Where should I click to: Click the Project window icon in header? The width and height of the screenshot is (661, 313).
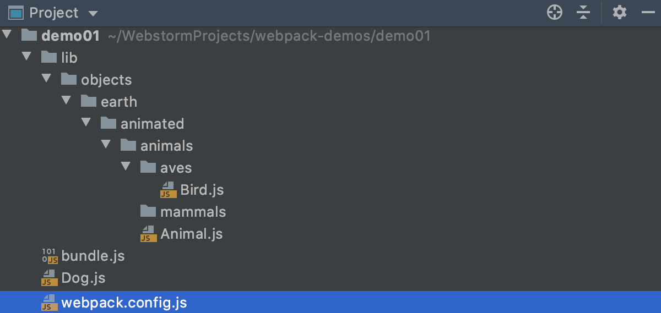[15, 13]
